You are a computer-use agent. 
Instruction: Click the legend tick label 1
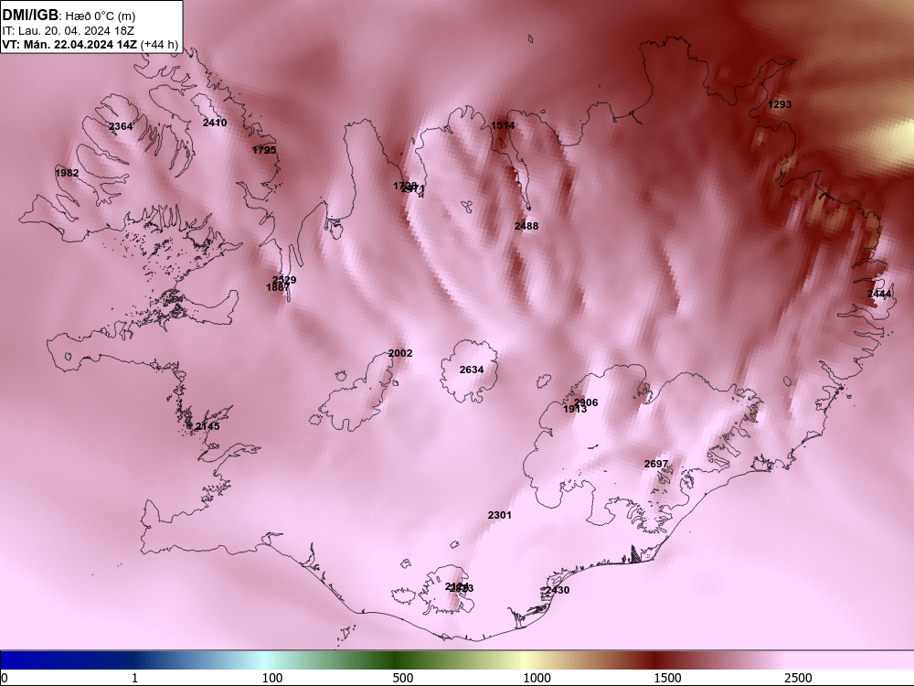click(134, 678)
